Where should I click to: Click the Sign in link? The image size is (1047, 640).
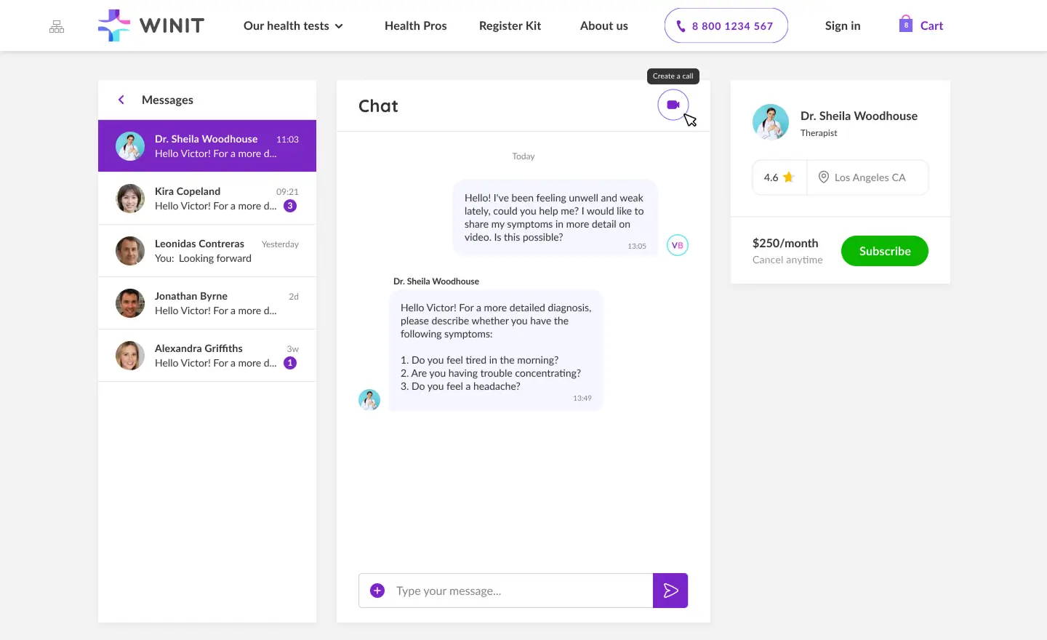pos(842,26)
